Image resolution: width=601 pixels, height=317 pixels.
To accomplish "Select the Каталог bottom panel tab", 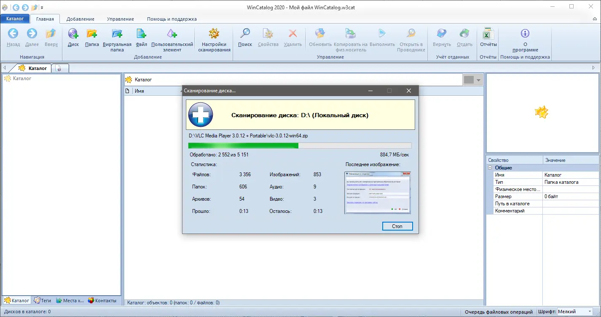I will pyautogui.click(x=17, y=301).
